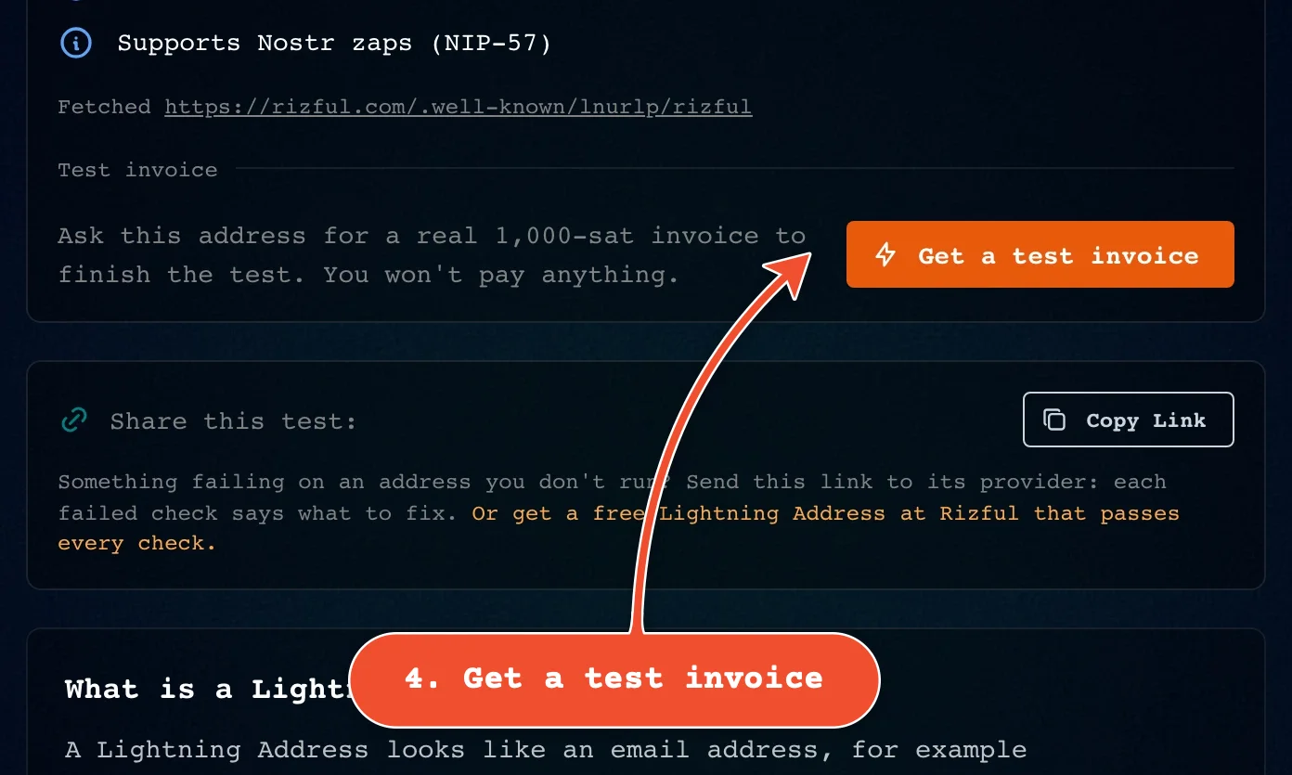Open the free Lightning Address at Rizful link
The image size is (1292, 775).
618,528
